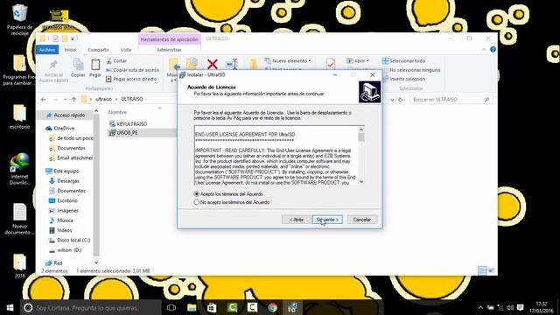The image size is (560, 315).
Task: Click license text scrollbar up arrow
Action: (361, 129)
